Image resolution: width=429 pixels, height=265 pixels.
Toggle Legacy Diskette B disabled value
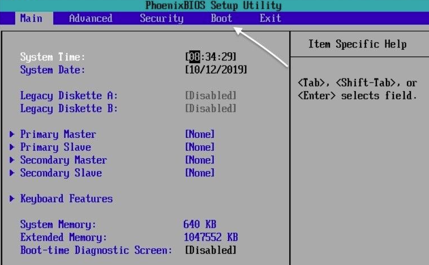tap(211, 108)
